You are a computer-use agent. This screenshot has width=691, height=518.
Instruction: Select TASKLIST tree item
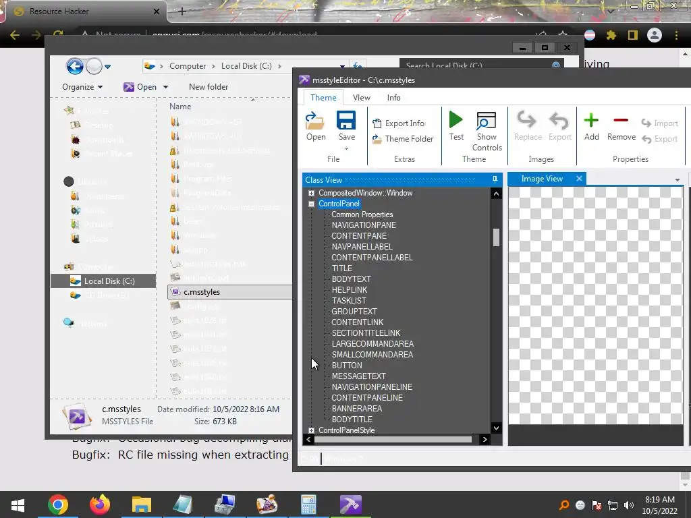pos(349,301)
